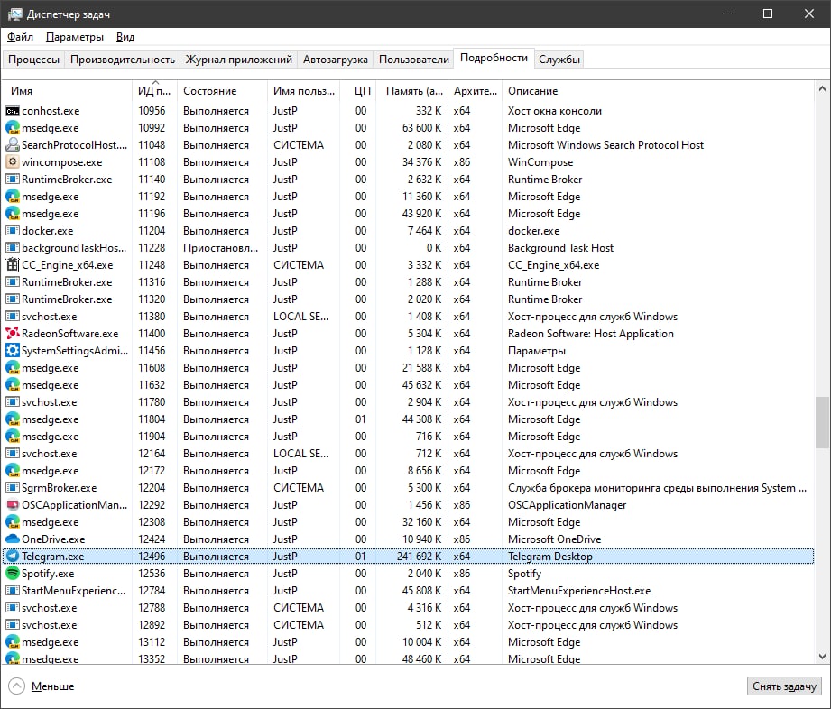Sort by the Имя column header

click(68, 91)
